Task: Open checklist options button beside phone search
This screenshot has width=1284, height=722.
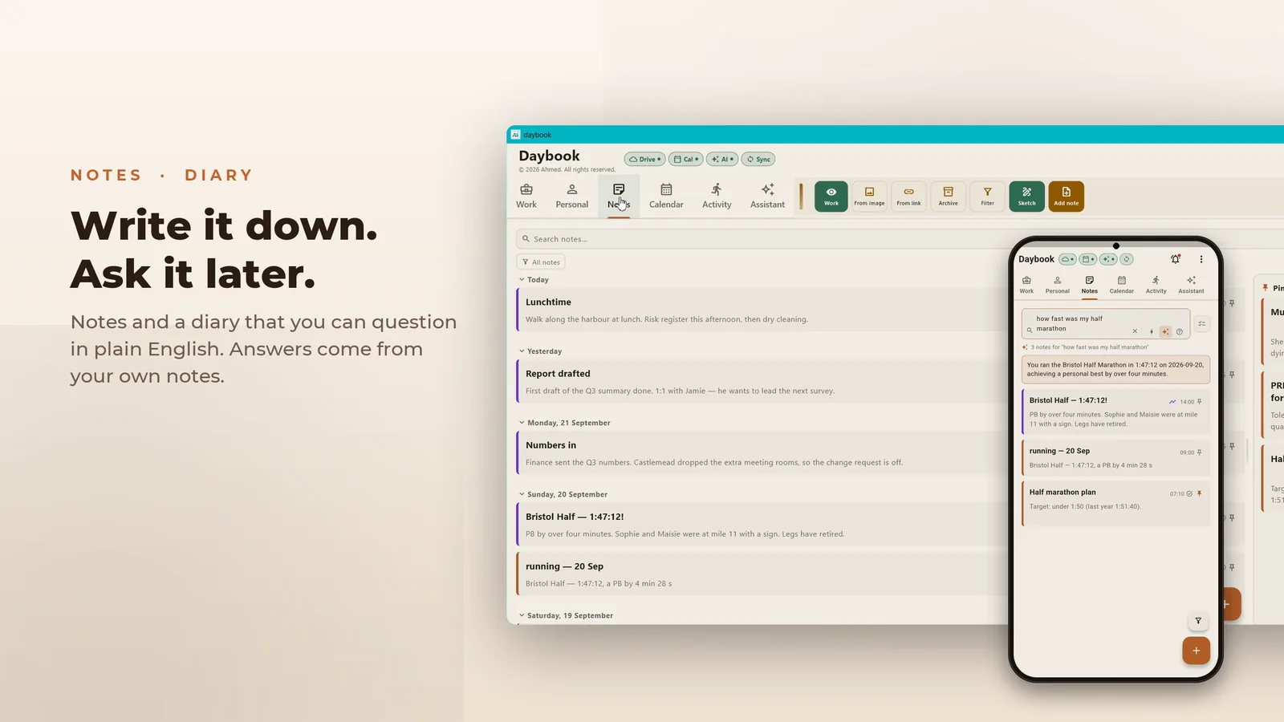Action: 1202,324
